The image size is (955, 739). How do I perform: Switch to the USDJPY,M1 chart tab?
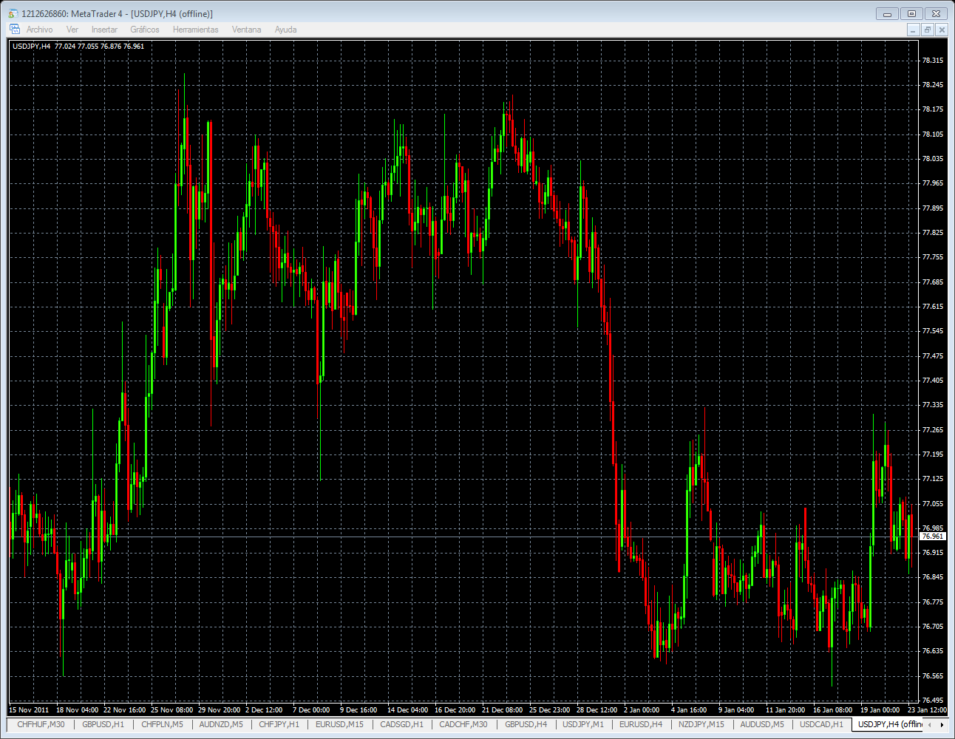point(583,724)
